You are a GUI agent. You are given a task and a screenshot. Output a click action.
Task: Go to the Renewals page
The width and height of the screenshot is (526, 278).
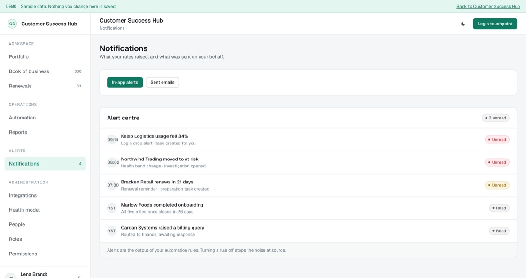pyautogui.click(x=45, y=86)
